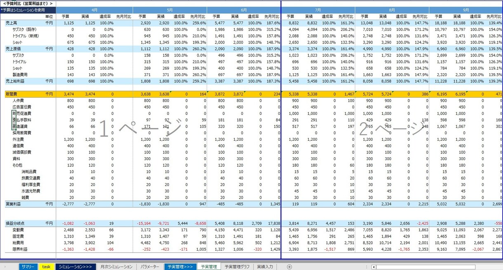Screen dimensions: 503x270
Task: Go to the 月次シミュレーション sheet tab
Action: point(116,267)
